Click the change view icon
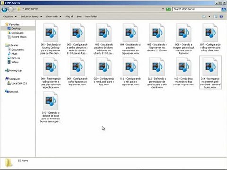 (x=204, y=17)
